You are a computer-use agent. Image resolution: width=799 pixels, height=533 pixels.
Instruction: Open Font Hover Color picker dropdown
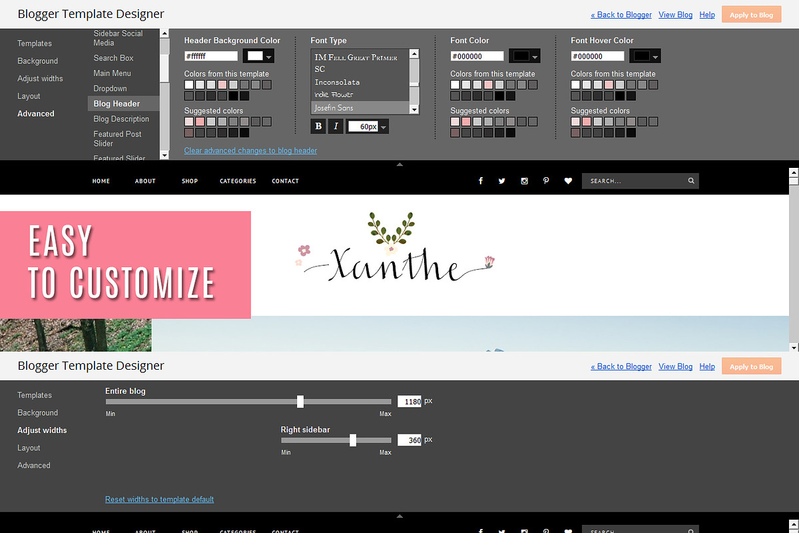click(645, 56)
